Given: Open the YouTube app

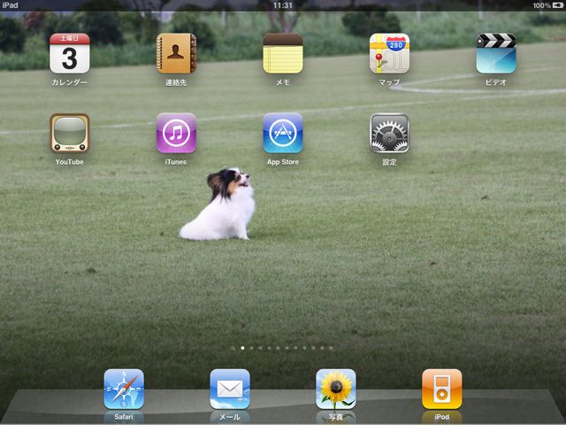Looking at the screenshot, I should [x=69, y=134].
